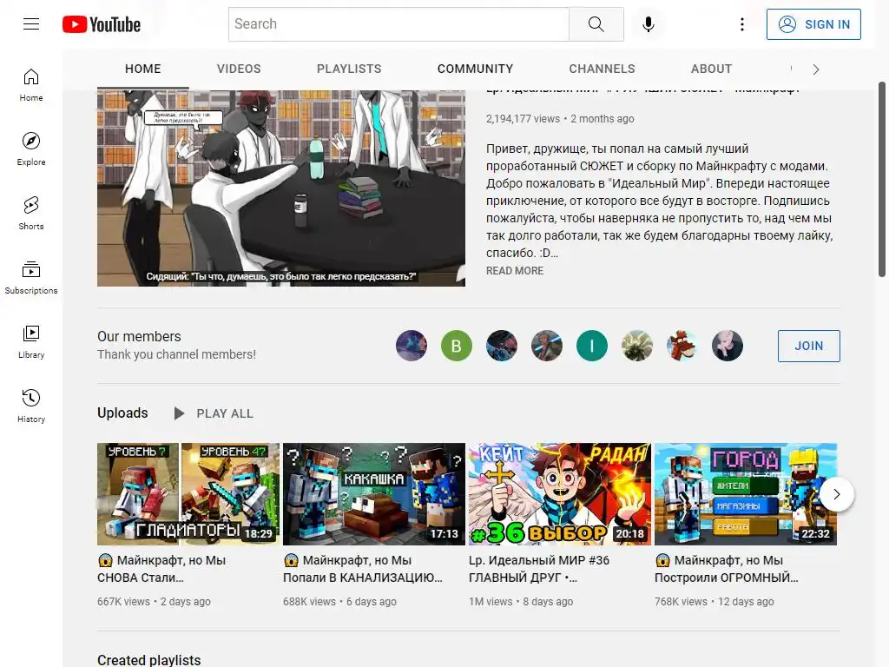Switch to the CHANNELS tab
Screen dimensions: 889x667
coord(603,69)
